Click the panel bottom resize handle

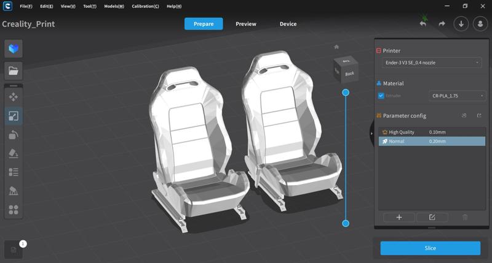(x=432, y=227)
